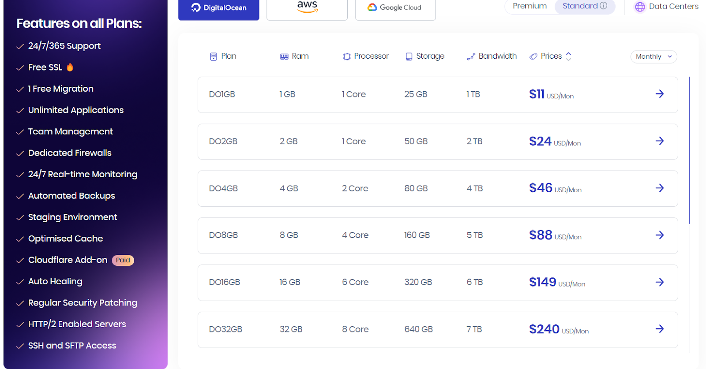Click the Team Management feature
This screenshot has width=706, height=369.
pos(71,131)
